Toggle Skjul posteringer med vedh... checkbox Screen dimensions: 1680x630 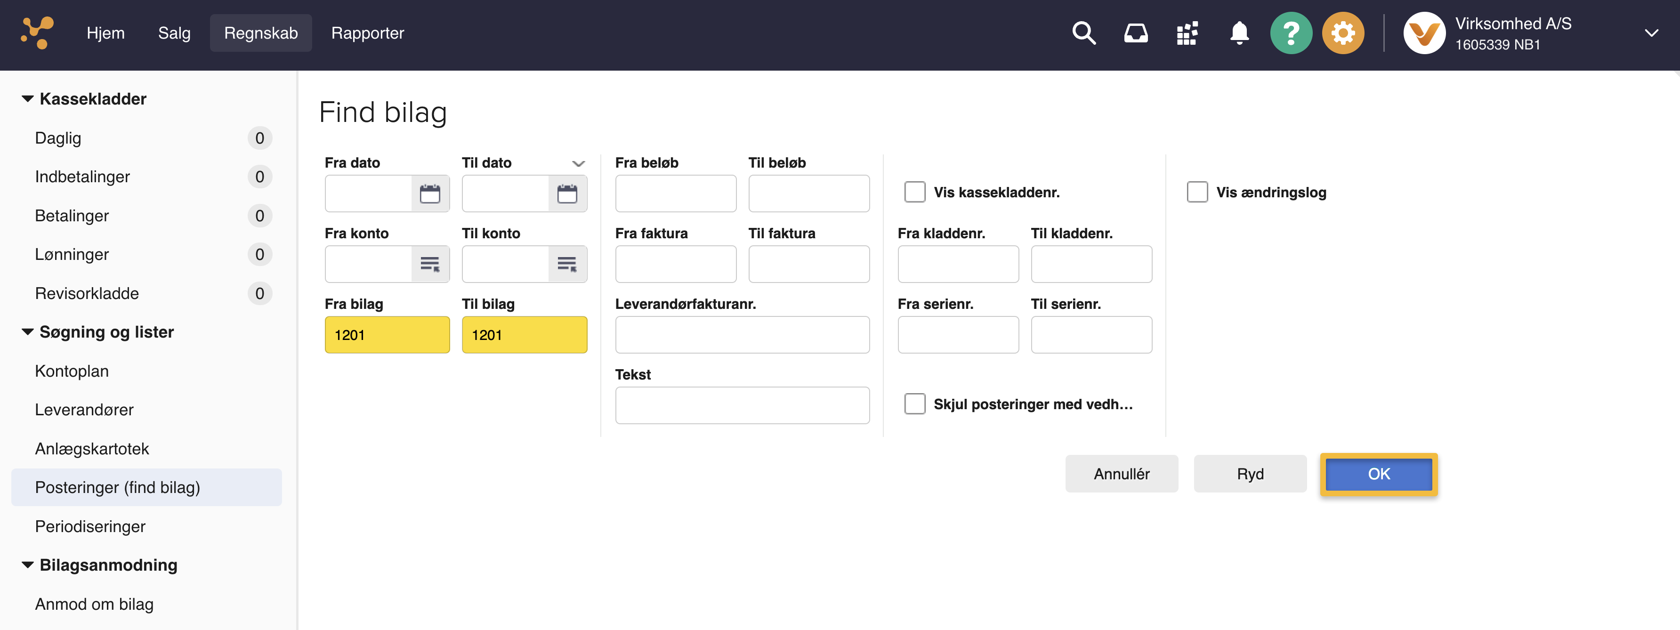[914, 404]
